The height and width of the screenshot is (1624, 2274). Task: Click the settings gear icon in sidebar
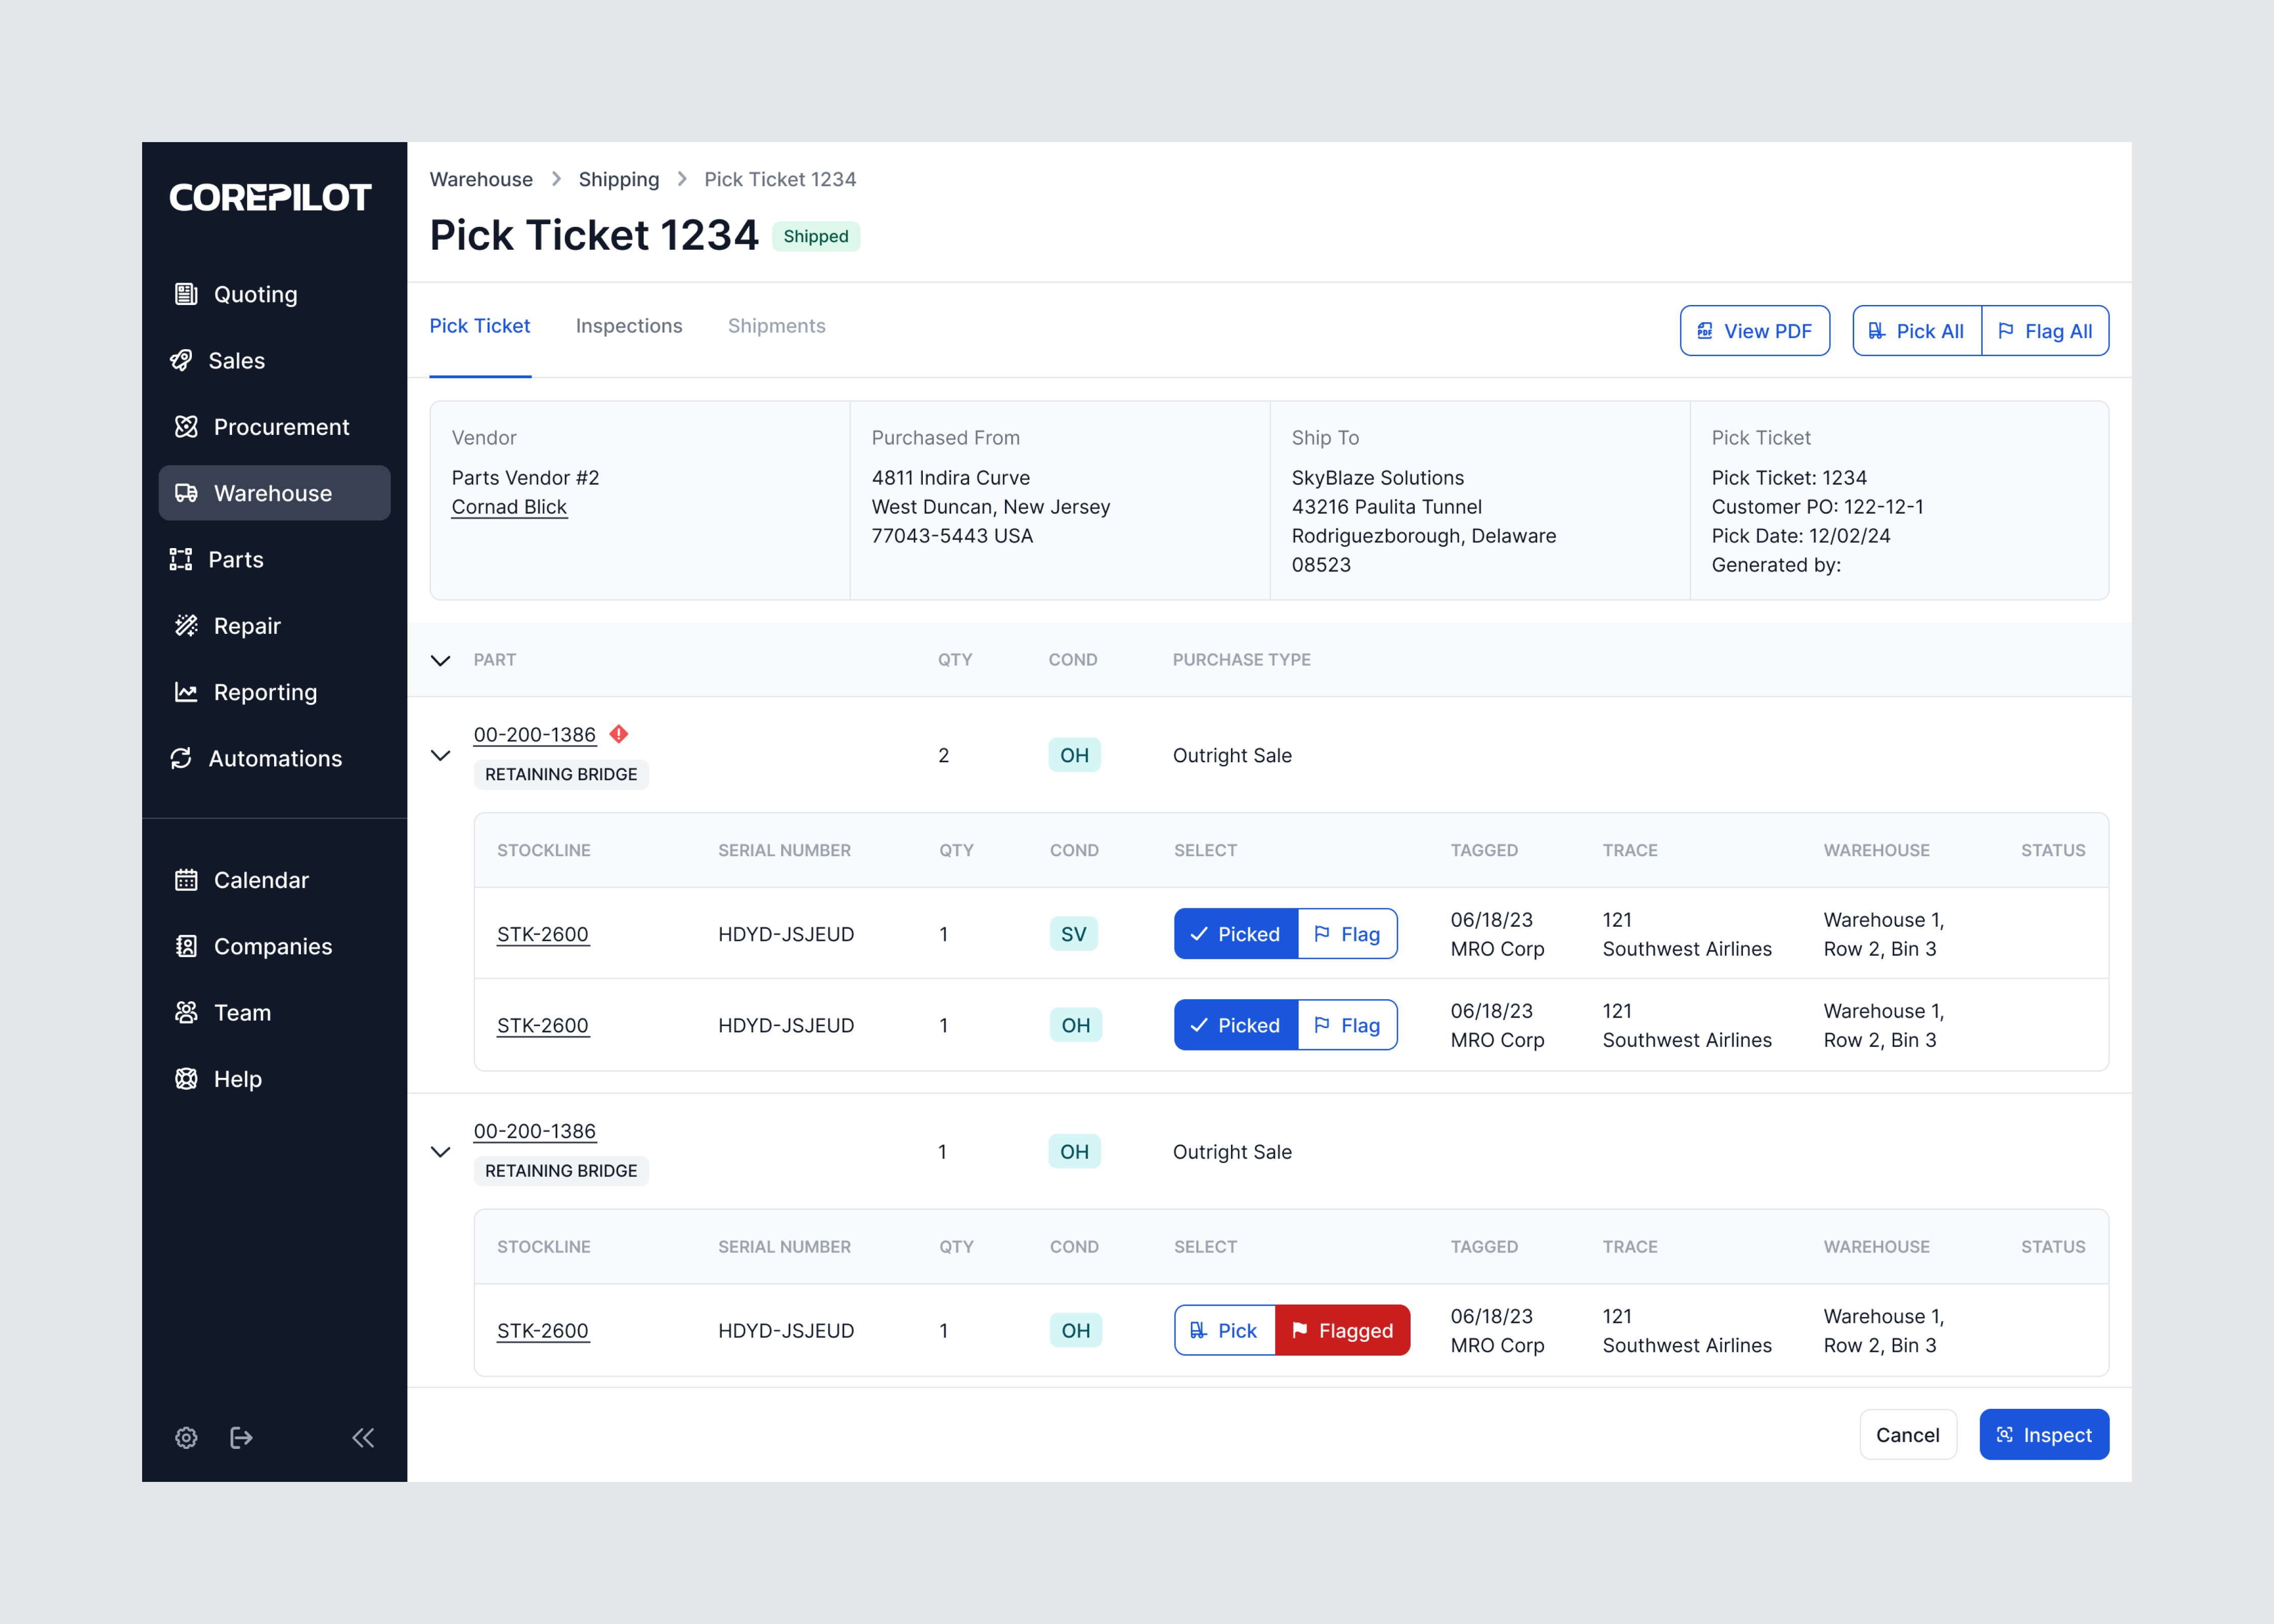[186, 1437]
